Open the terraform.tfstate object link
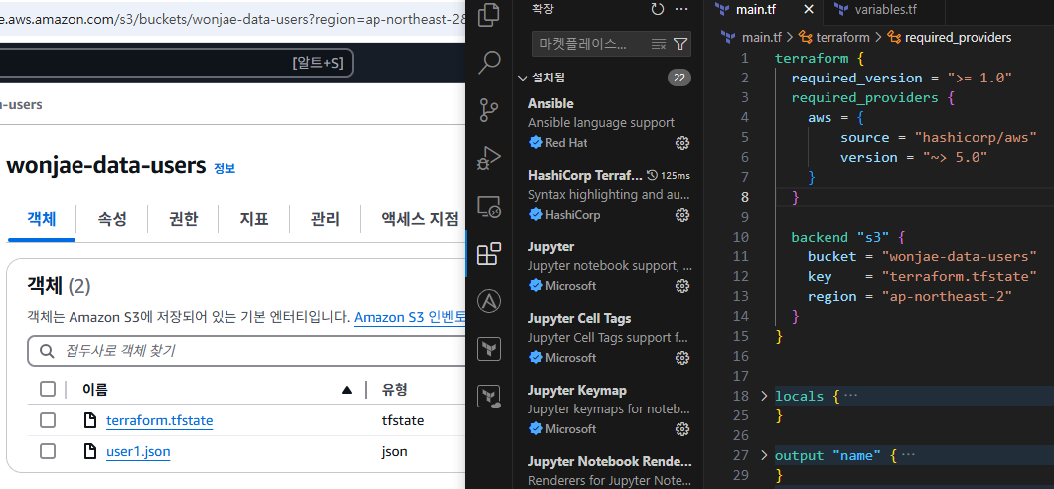This screenshot has height=489, width=1054. (x=159, y=421)
